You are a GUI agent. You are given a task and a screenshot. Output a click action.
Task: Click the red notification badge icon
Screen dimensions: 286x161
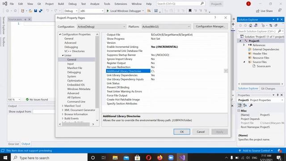248,4
